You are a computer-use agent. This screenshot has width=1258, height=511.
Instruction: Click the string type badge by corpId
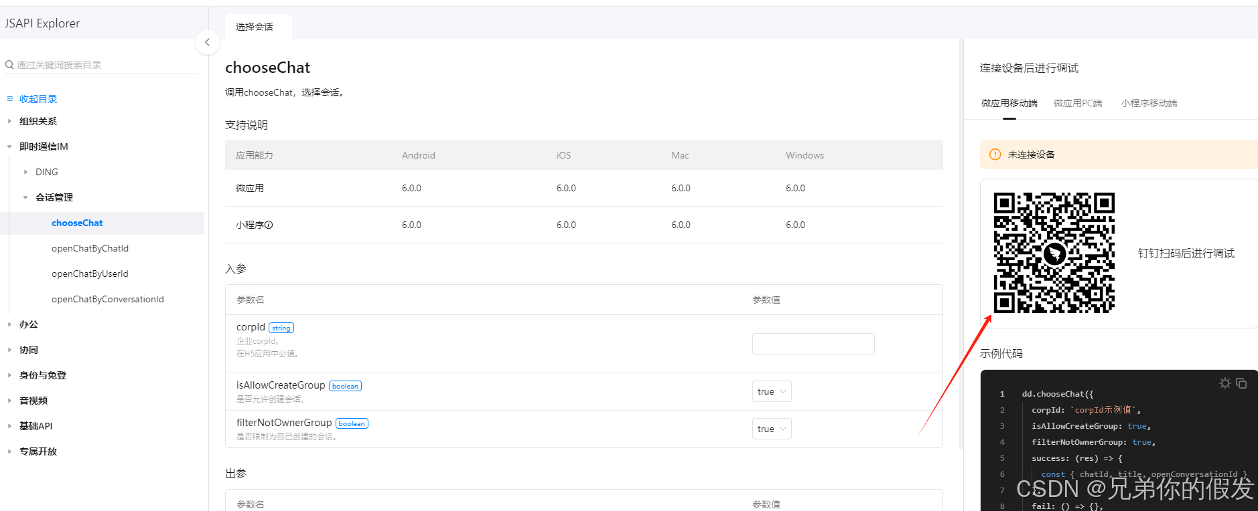pos(281,328)
